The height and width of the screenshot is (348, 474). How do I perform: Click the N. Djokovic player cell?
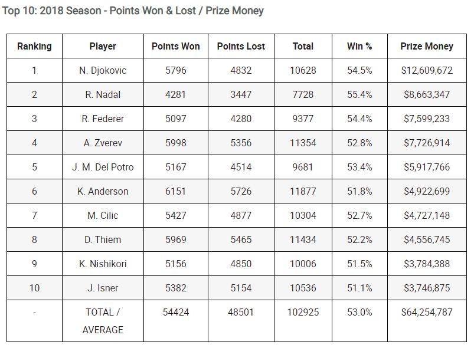click(103, 70)
